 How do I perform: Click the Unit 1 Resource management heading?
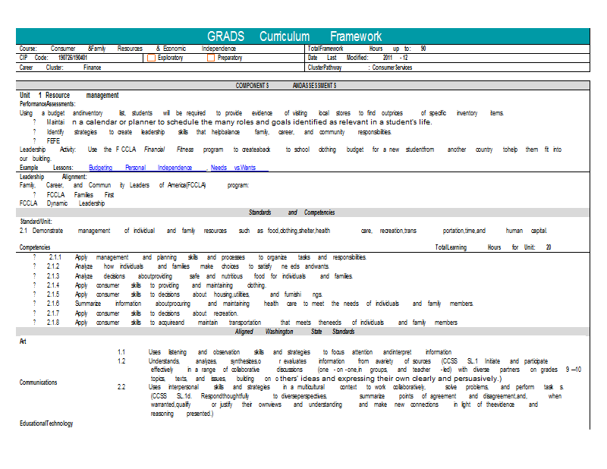(69, 96)
